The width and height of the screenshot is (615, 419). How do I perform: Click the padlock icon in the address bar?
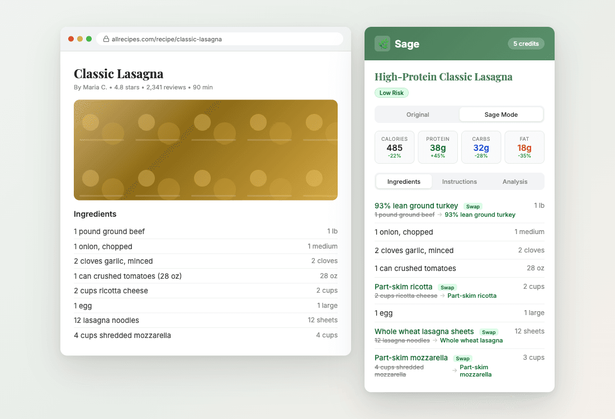click(x=105, y=39)
